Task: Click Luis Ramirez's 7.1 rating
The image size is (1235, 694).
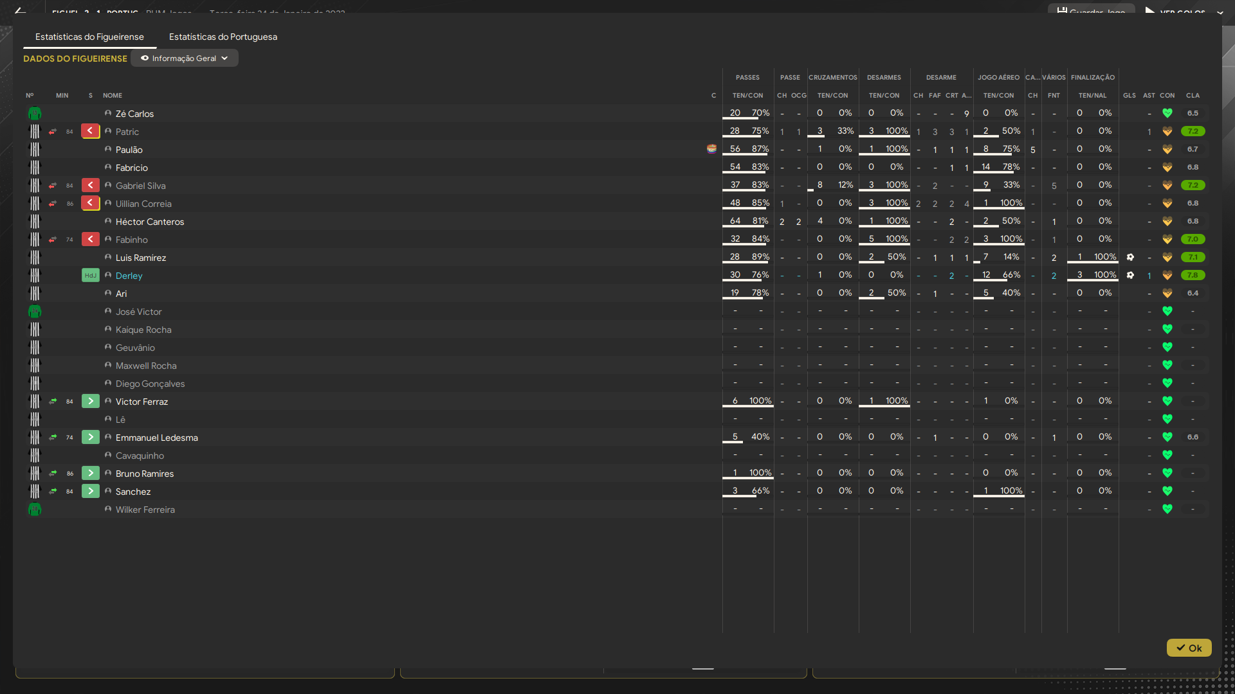Action: [x=1193, y=257]
